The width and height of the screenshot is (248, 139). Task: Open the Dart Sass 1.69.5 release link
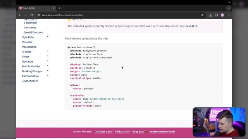pyautogui.click(x=103, y=132)
